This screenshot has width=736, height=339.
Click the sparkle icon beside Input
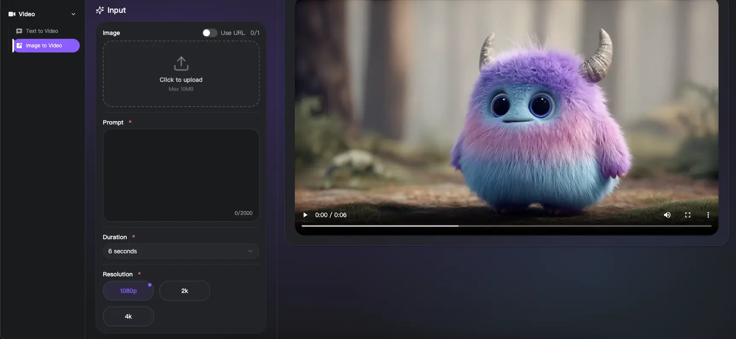pyautogui.click(x=100, y=10)
